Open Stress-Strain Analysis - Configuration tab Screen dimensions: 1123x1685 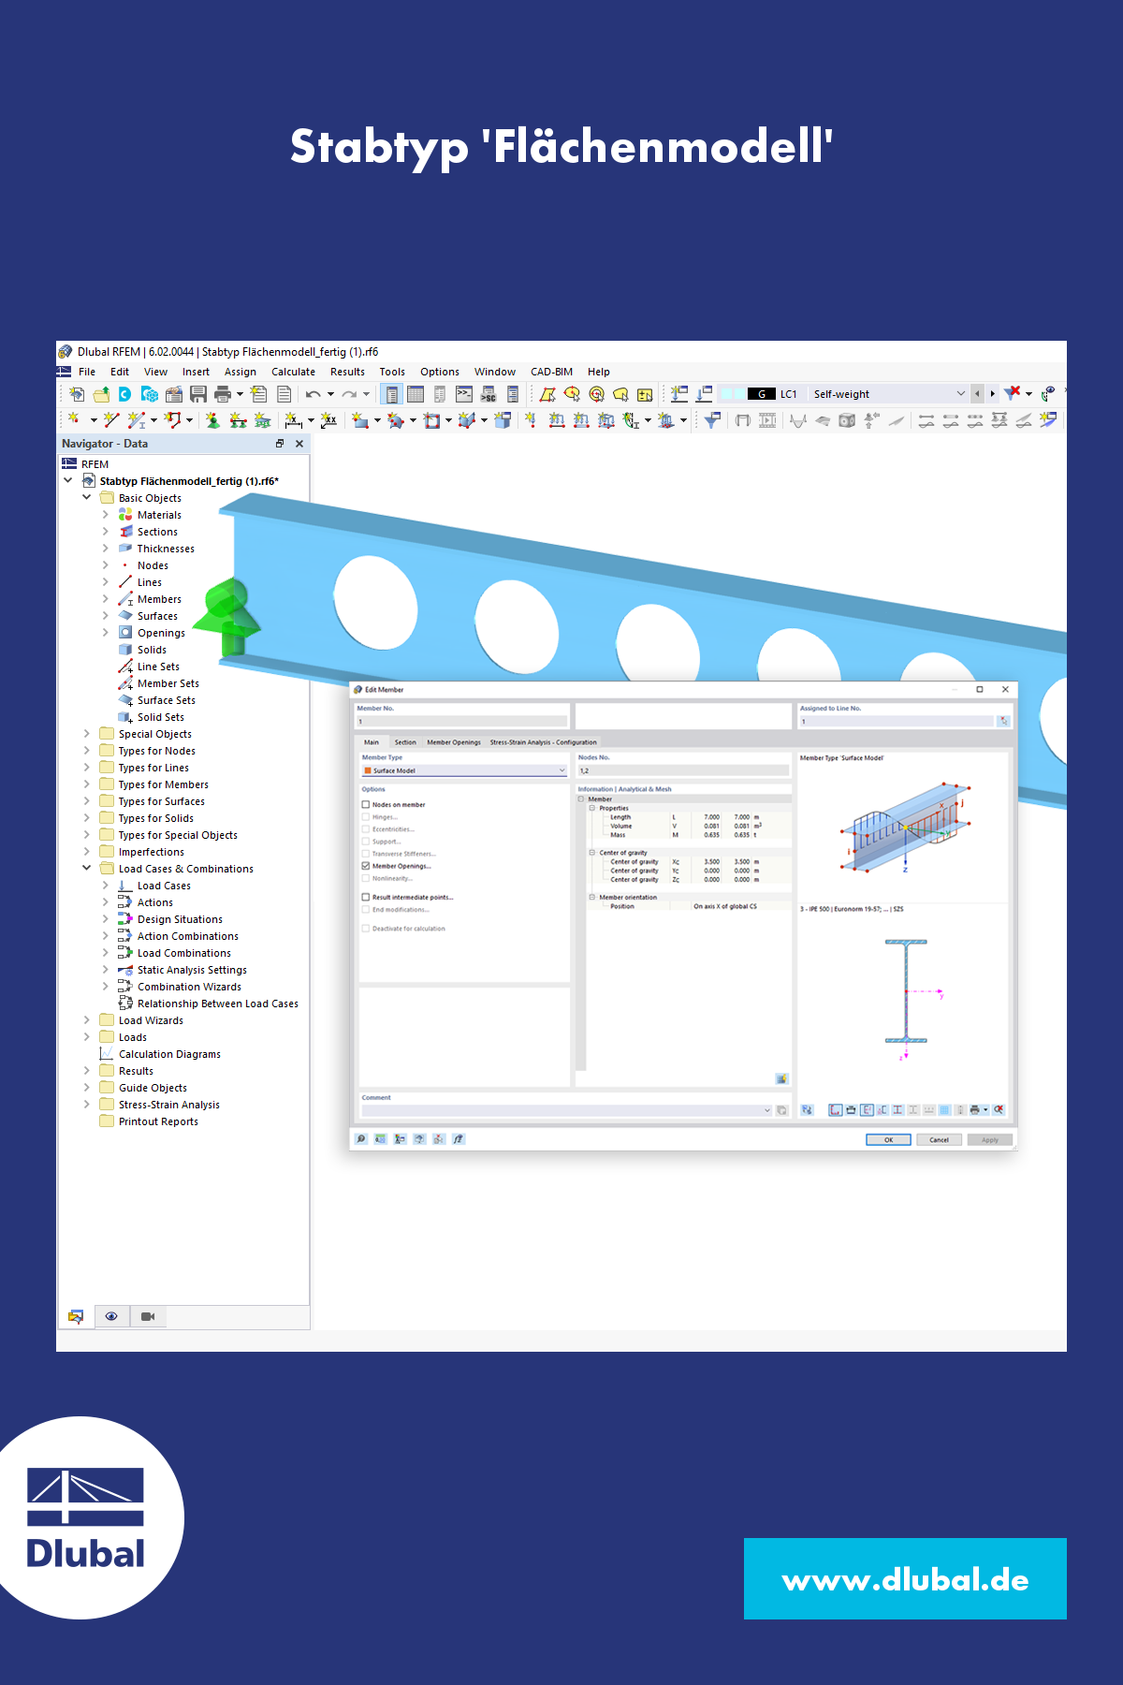pyautogui.click(x=543, y=742)
